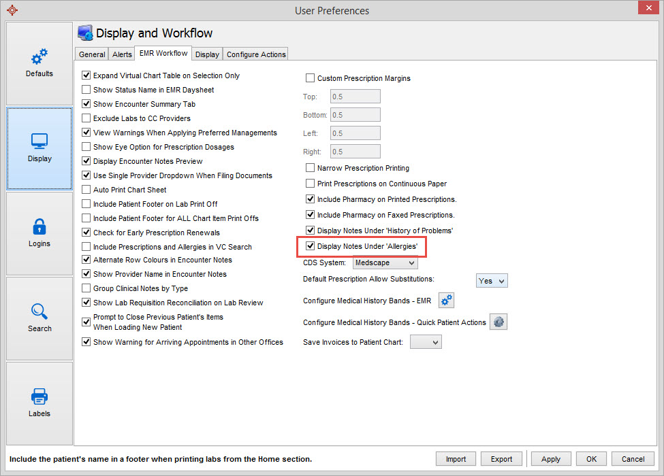The width and height of the screenshot is (664, 476).
Task: Expand Default Prescription Allow Substitutions dropdown
Action: click(x=492, y=280)
